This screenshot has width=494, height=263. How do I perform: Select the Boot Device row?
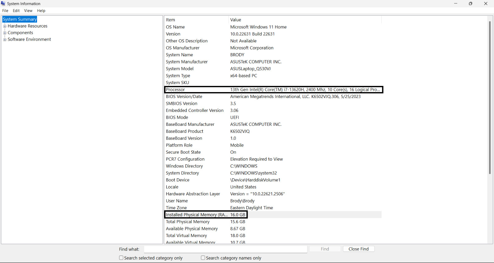click(x=273, y=180)
